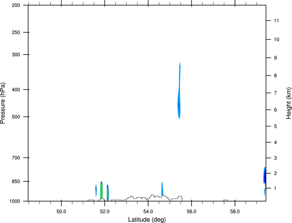The width and height of the screenshot is (292, 223).
Task: Click the Latitude (deg) axis title
Action: click(x=147, y=220)
